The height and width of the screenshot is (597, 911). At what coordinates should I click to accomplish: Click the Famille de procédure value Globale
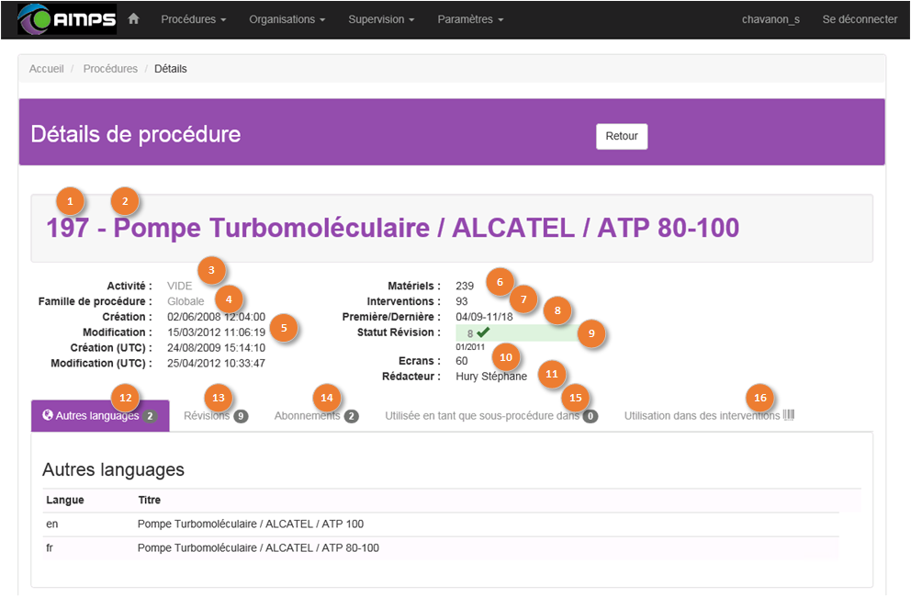tap(186, 301)
